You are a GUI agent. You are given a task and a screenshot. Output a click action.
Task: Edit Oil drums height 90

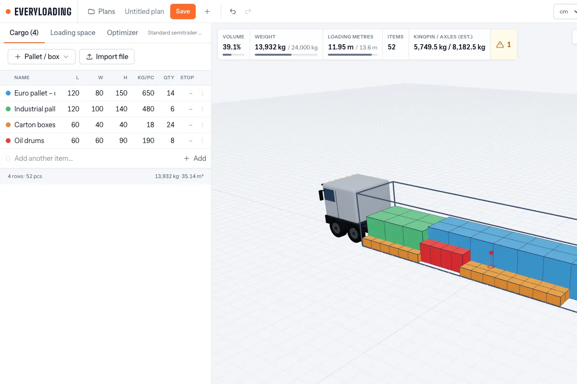(123, 141)
